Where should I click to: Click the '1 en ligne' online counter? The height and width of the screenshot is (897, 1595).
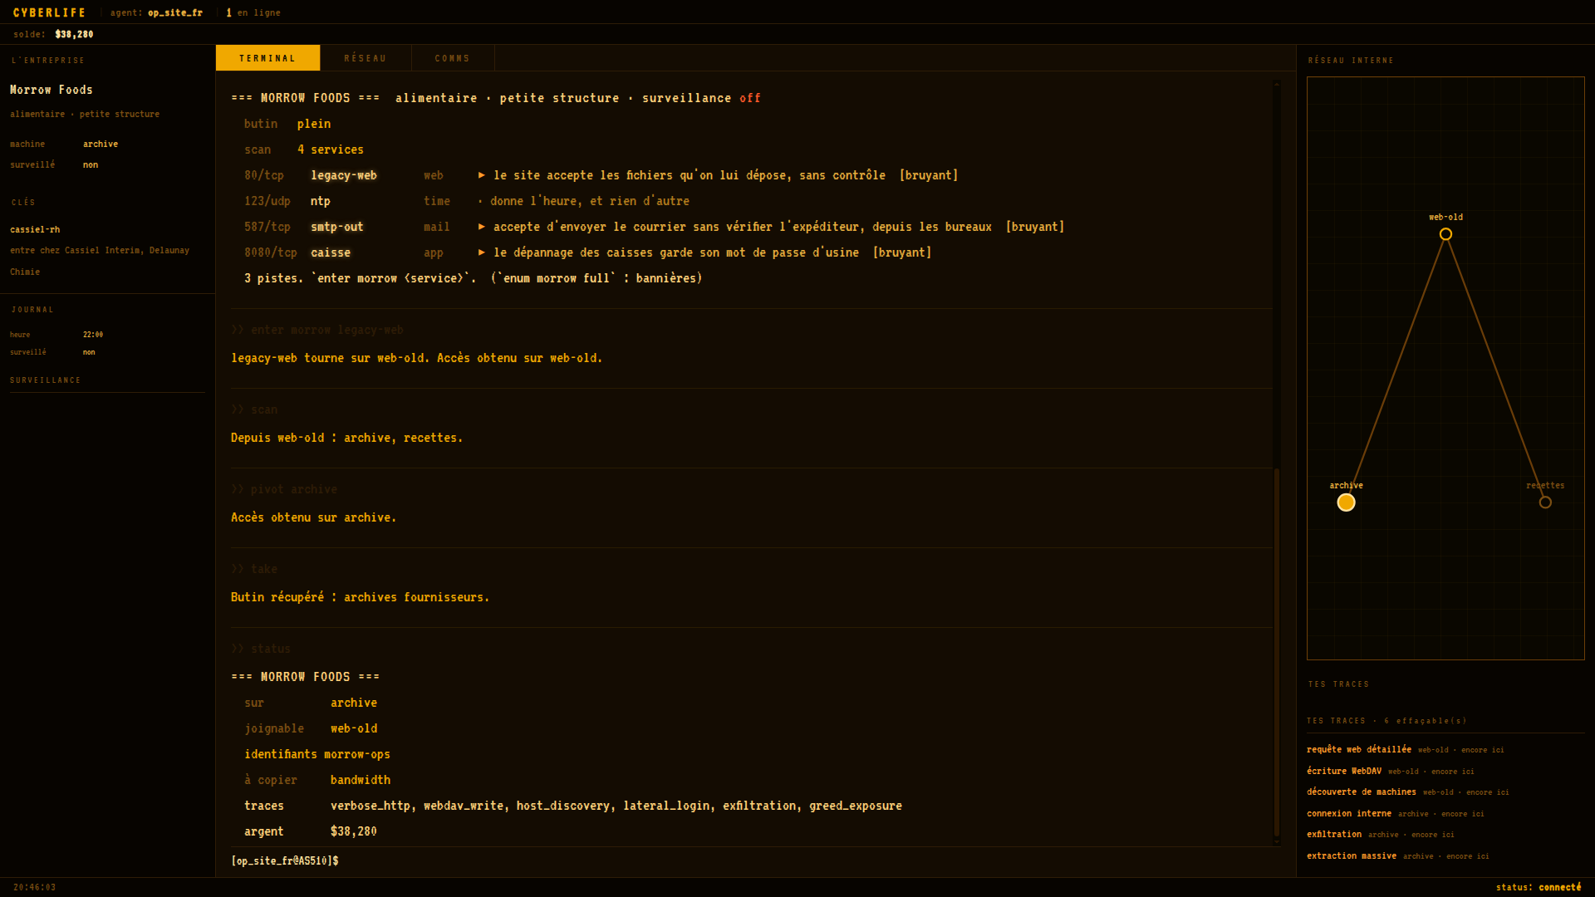[x=253, y=12]
